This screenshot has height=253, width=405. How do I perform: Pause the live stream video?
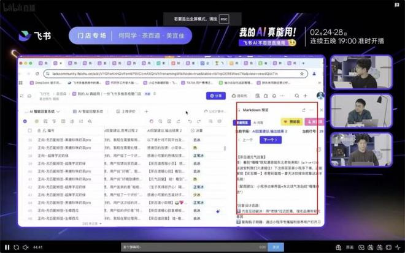(7, 247)
